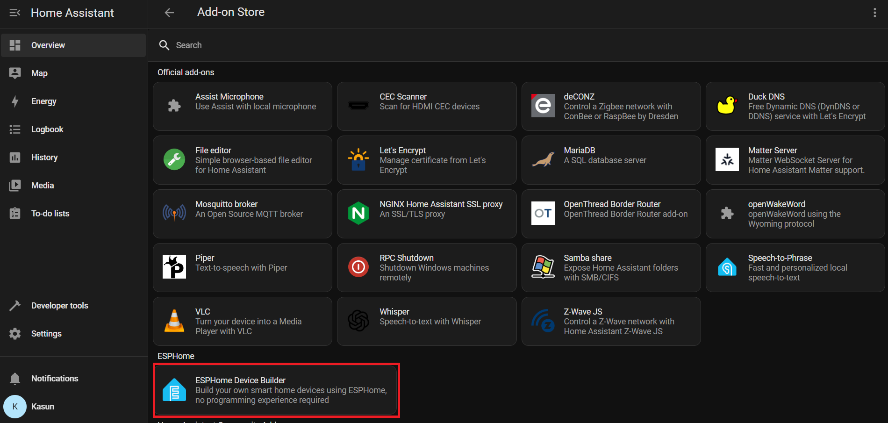The height and width of the screenshot is (423, 888).
Task: Click the CEC Scanner HDMI icon
Action: 358,106
